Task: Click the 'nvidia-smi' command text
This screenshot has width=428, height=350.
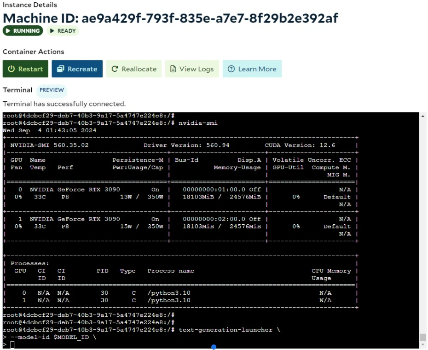Action: coord(198,123)
